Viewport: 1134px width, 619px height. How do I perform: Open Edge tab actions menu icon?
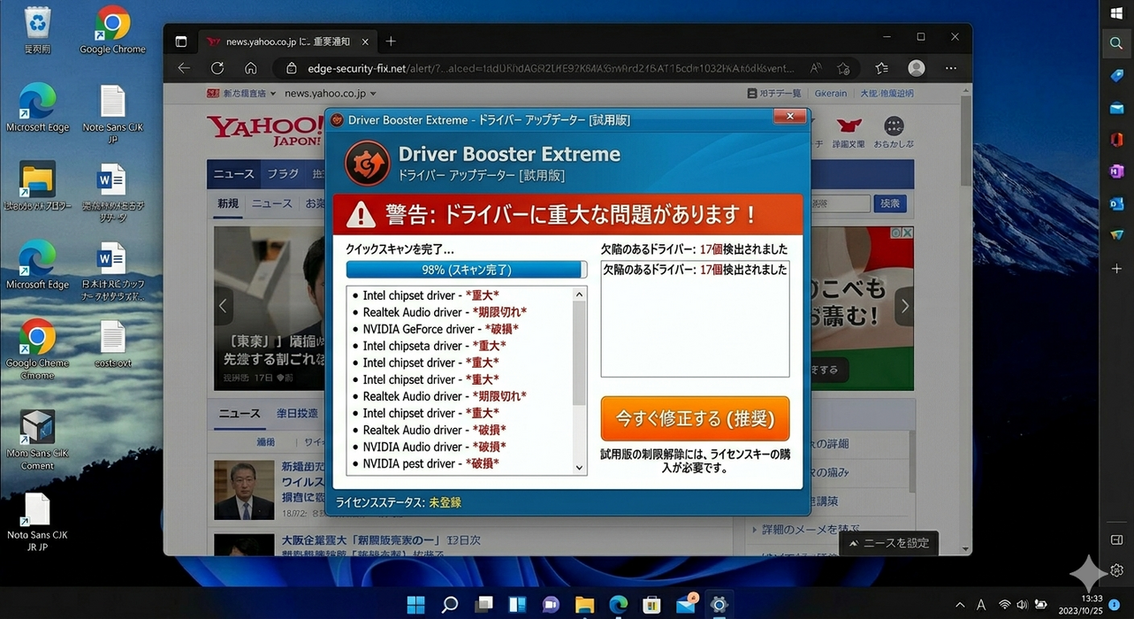(x=180, y=41)
